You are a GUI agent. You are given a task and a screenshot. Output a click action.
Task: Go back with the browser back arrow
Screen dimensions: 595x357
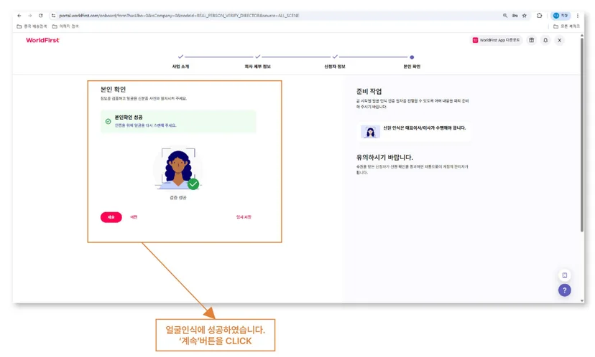[19, 16]
